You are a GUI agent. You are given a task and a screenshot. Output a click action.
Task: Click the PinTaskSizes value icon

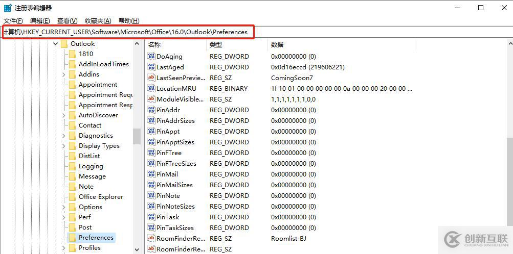(x=151, y=227)
